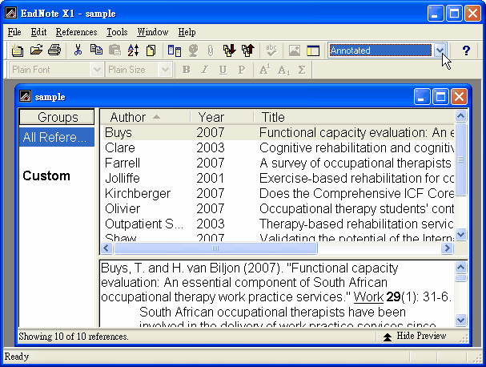This screenshot has height=367, width=486.
Task: Select the Clare 2003 reference row
Action: tap(279, 147)
